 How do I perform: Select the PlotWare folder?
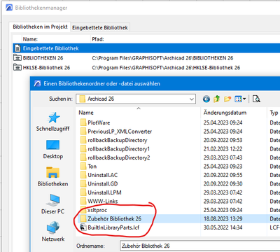coord(99,122)
